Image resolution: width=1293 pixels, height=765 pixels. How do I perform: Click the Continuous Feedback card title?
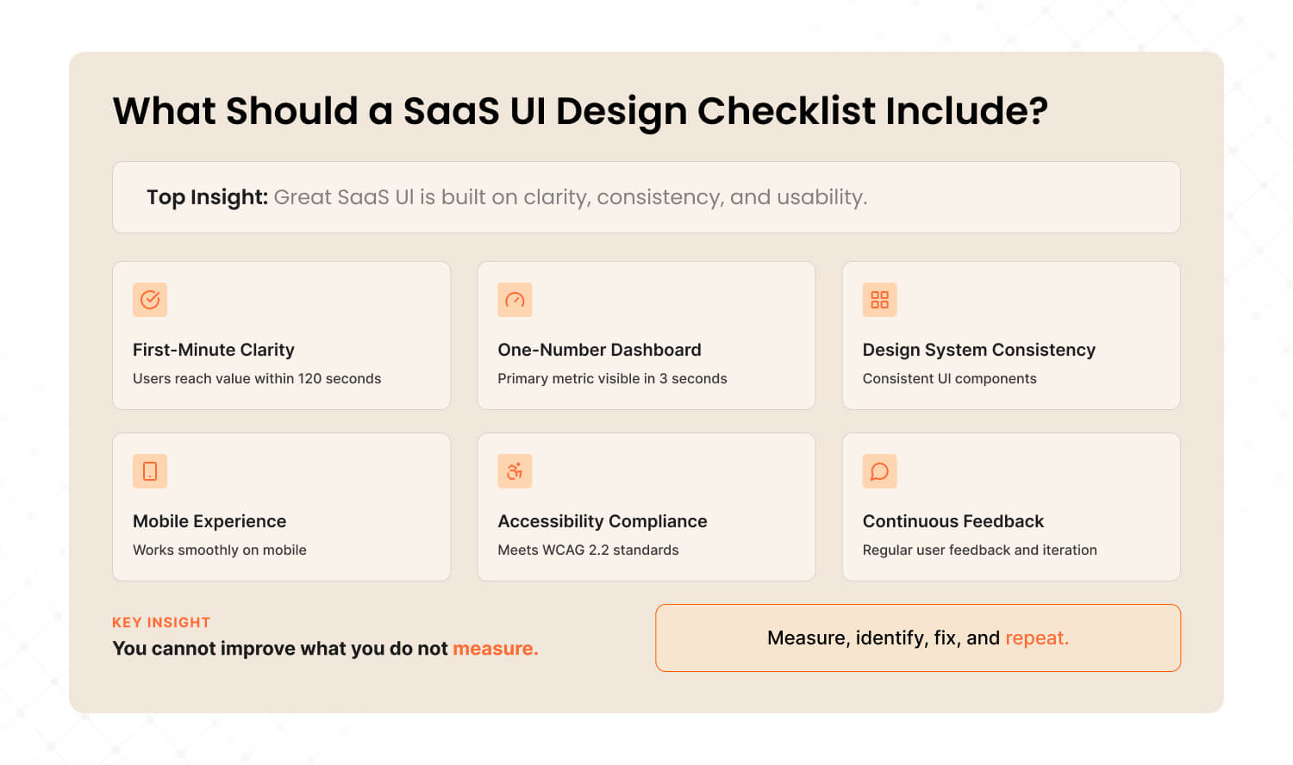point(953,521)
